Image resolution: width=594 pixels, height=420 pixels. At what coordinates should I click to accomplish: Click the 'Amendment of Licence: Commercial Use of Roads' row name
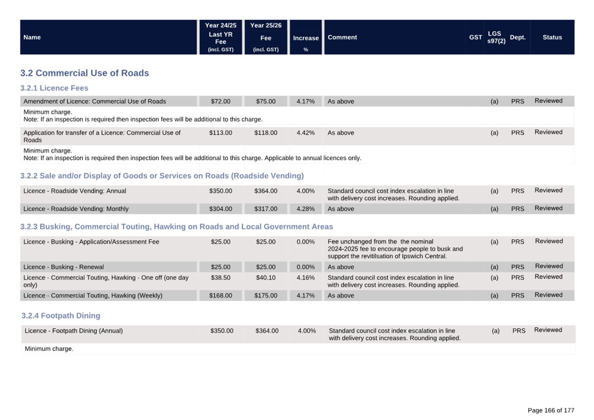coord(95,101)
